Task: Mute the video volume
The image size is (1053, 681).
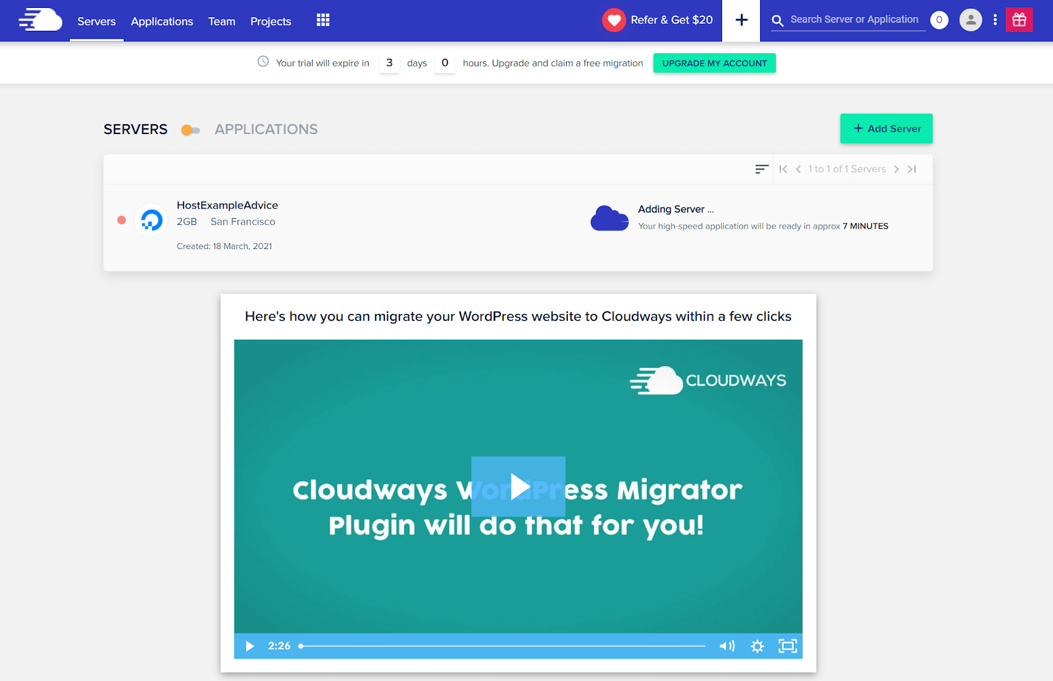Action: (727, 646)
